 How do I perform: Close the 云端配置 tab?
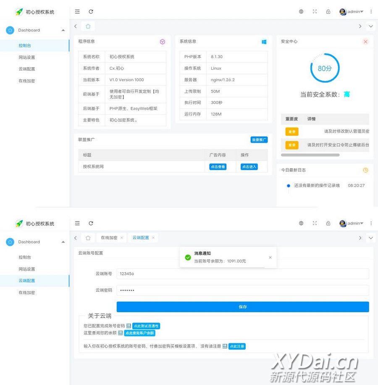[x=153, y=238]
